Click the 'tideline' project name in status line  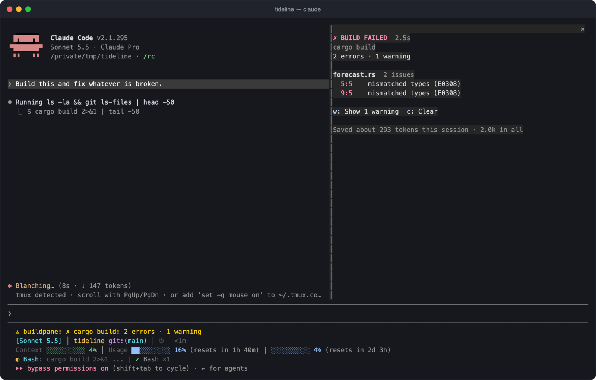coord(89,341)
